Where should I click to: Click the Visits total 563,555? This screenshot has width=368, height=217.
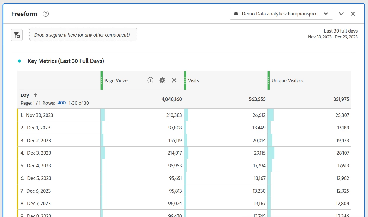point(257,99)
